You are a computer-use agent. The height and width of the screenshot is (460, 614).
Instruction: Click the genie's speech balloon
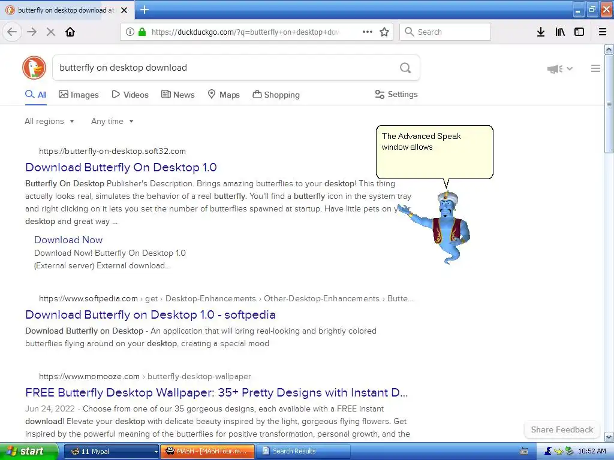[x=434, y=152]
